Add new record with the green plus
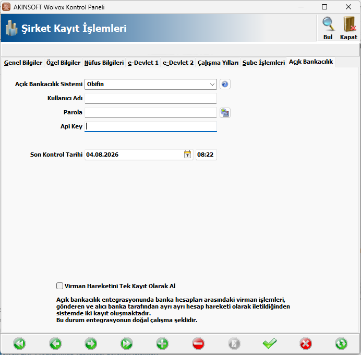Viewport: 361px width, 355px height. click(x=162, y=344)
